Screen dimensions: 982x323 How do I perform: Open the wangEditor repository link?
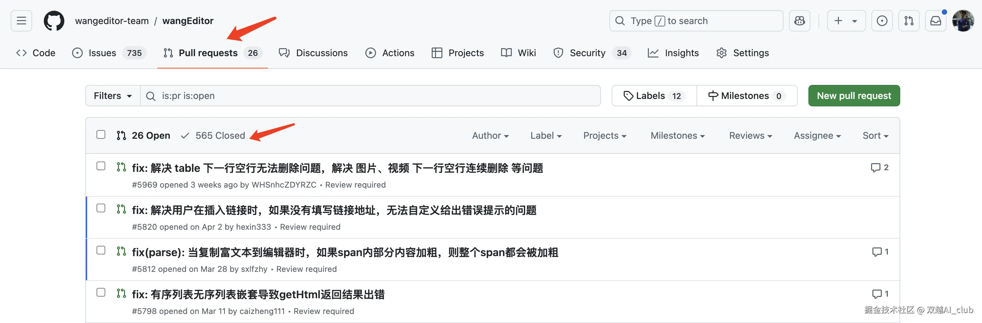click(x=188, y=21)
